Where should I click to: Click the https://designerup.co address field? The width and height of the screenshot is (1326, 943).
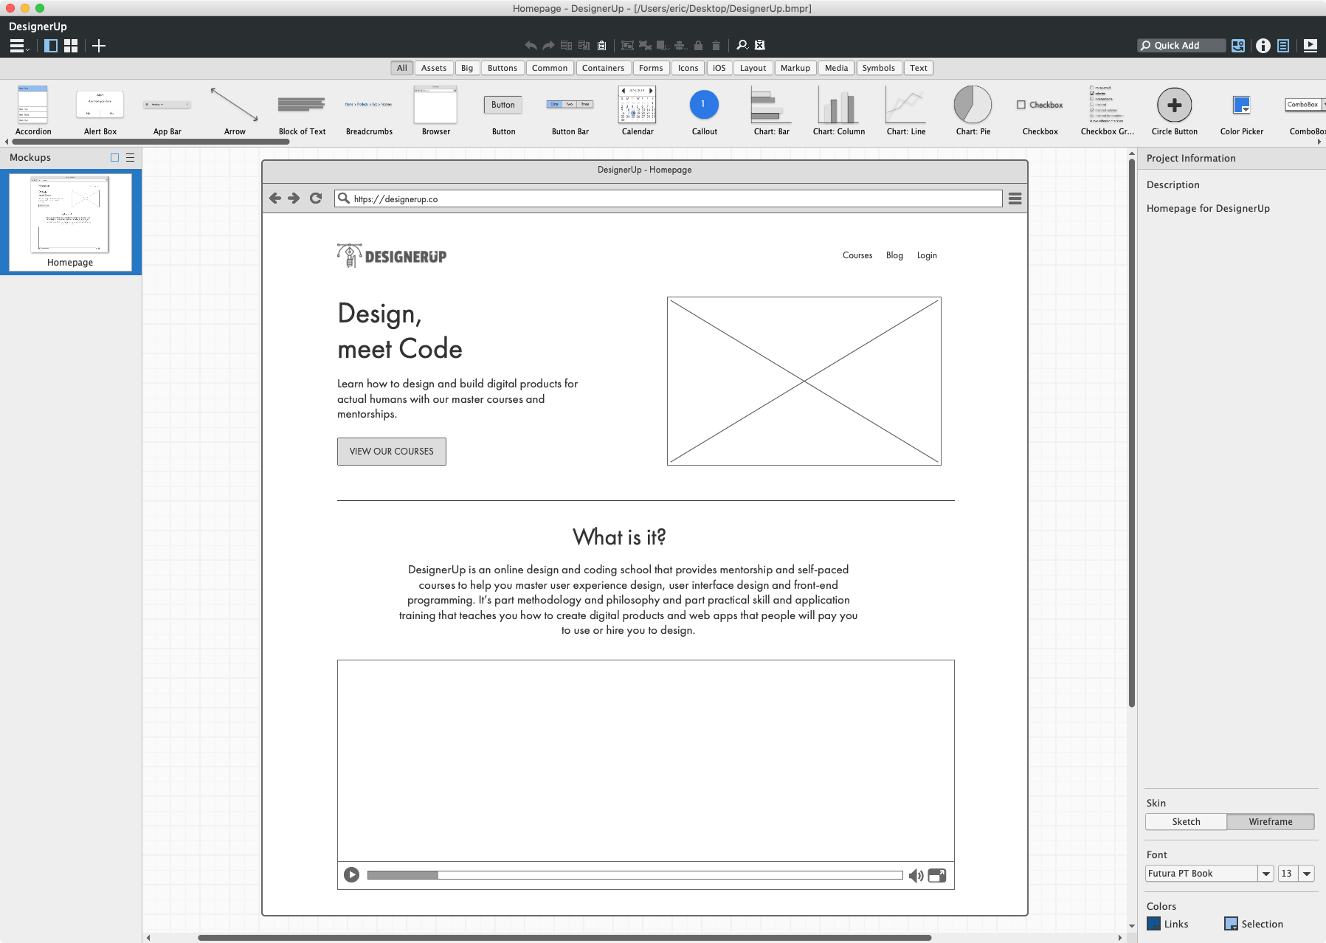(669, 198)
